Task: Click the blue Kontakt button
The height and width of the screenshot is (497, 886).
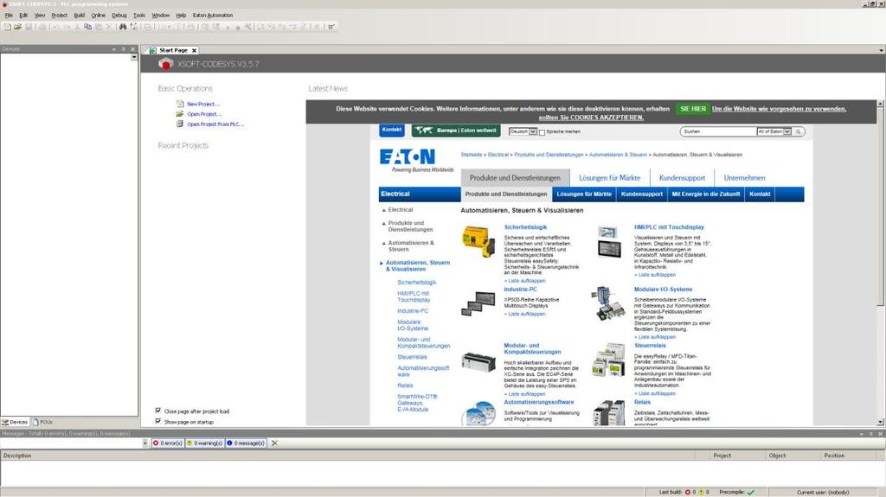Action: coord(392,130)
